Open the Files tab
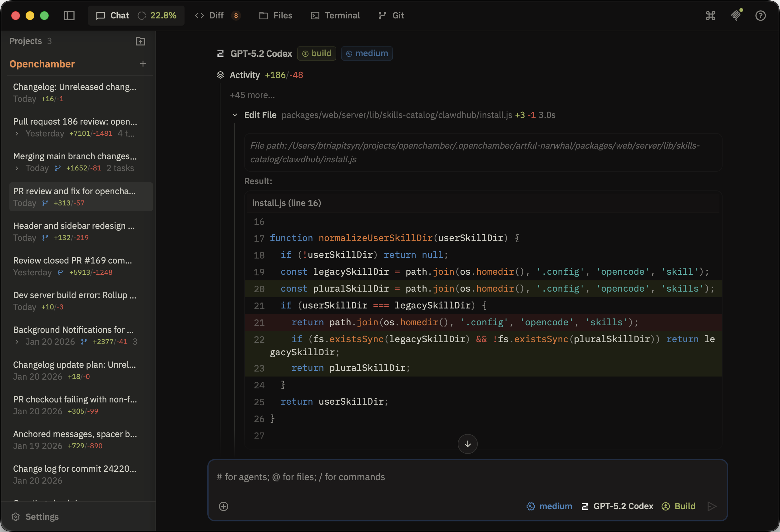This screenshot has height=532, width=780. [x=276, y=15]
